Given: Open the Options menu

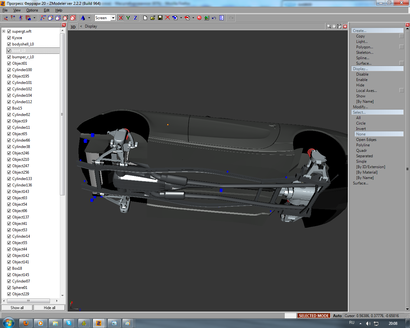Looking at the screenshot, I should 32,10.
